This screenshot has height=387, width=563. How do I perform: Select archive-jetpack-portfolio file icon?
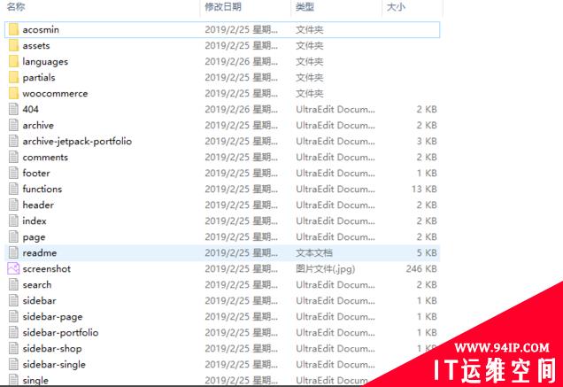pyautogui.click(x=13, y=141)
